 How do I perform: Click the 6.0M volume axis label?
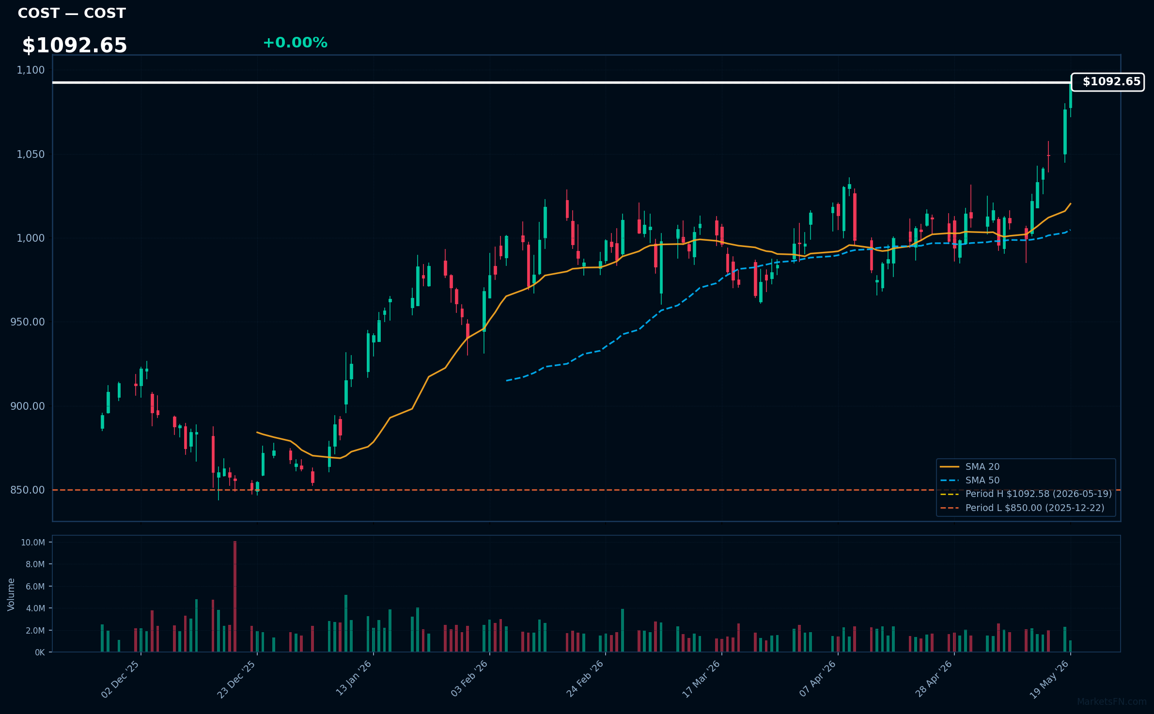(x=35, y=586)
